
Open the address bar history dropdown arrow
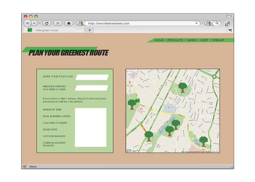(196, 23)
